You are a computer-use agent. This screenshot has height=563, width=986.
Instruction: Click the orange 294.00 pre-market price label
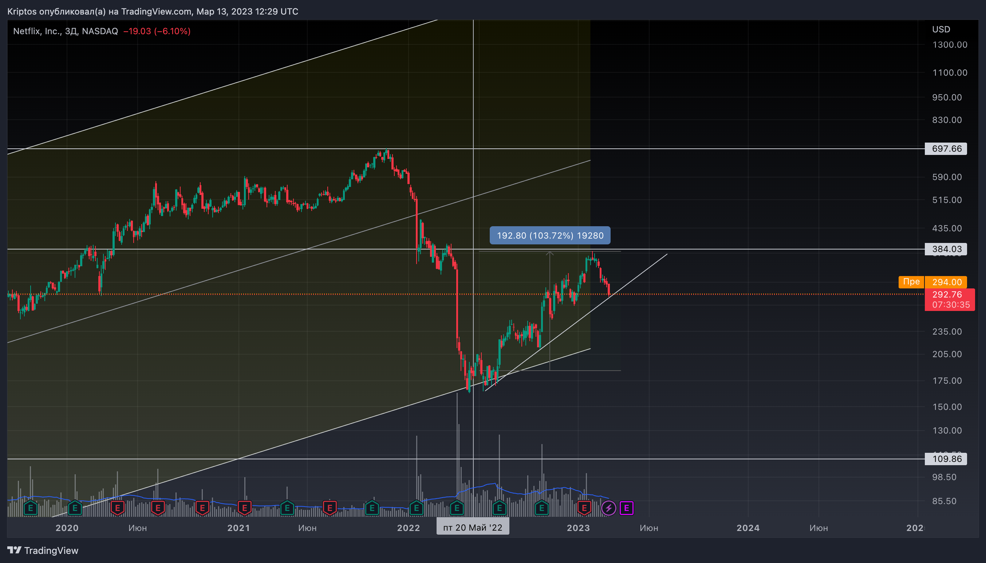pos(946,282)
